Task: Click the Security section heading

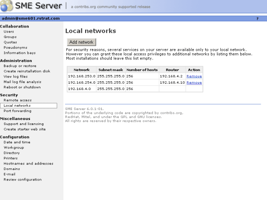Action: click(x=9, y=95)
